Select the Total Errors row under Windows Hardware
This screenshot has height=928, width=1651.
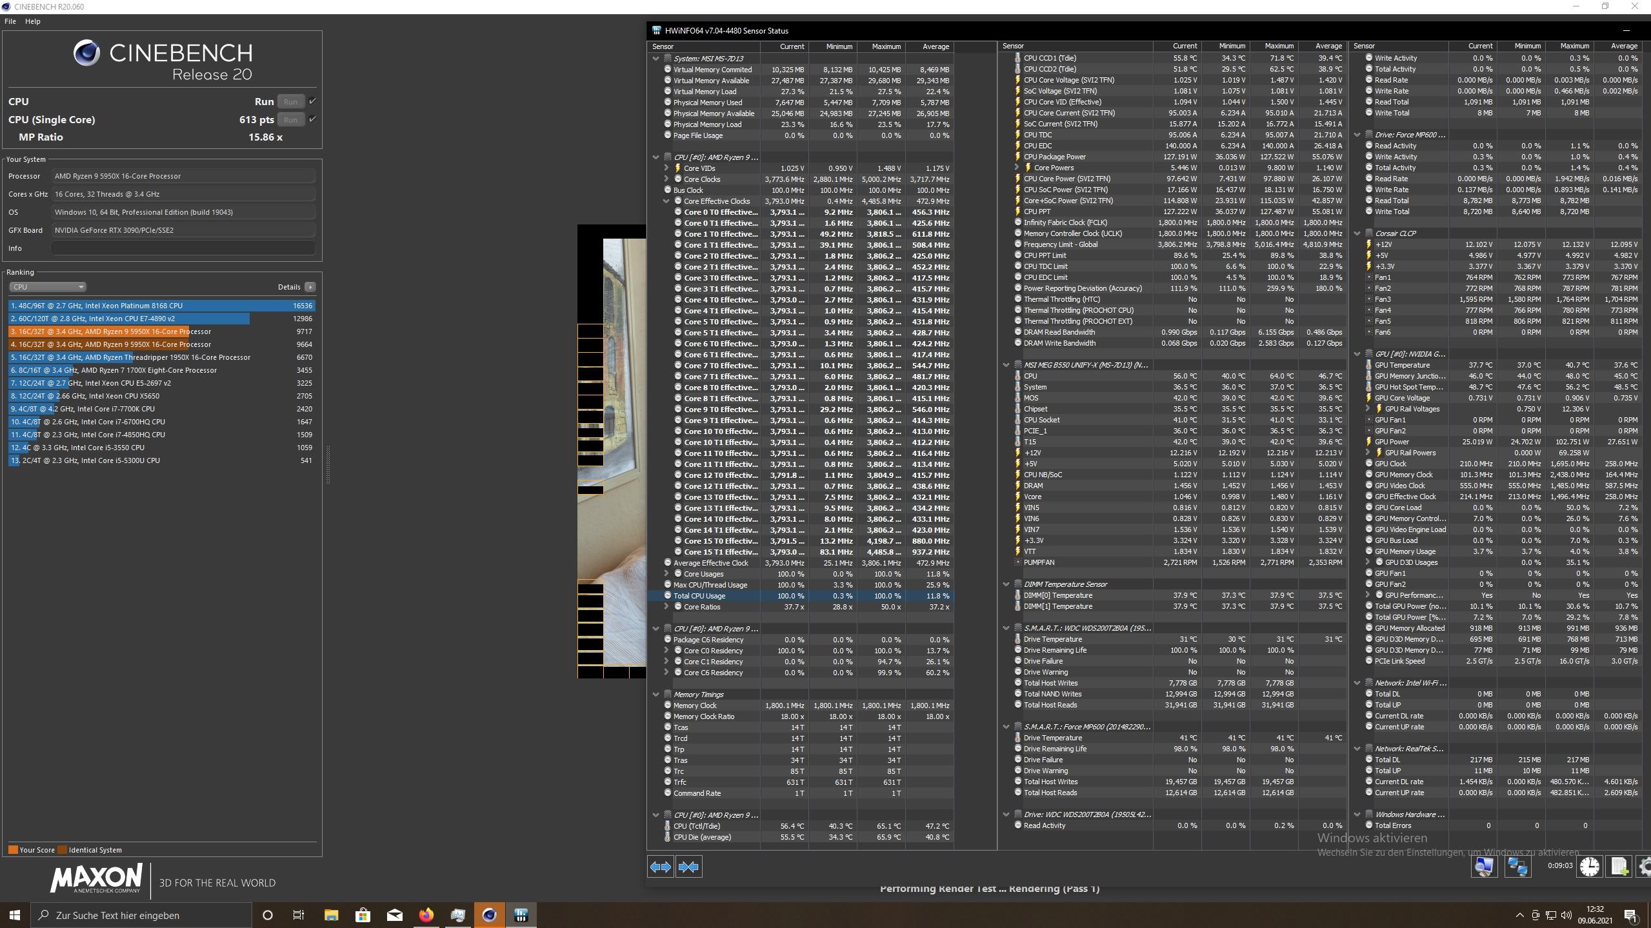[x=1496, y=825]
